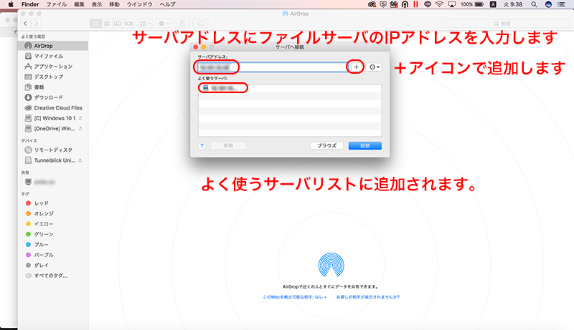Click the Finder search field
This screenshot has height=330, width=574.
[506, 24]
